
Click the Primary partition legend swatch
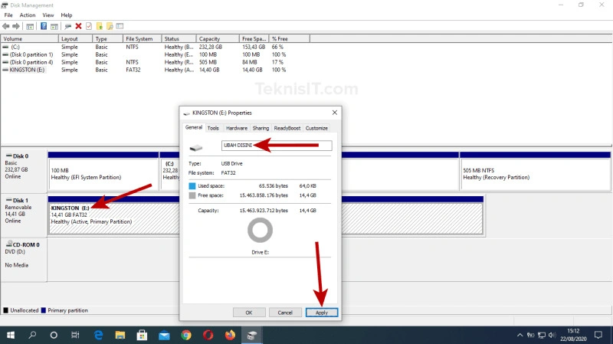(44, 310)
